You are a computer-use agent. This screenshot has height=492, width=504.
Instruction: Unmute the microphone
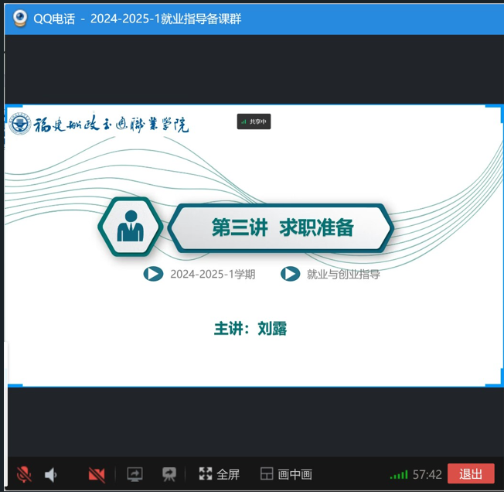tap(24, 474)
